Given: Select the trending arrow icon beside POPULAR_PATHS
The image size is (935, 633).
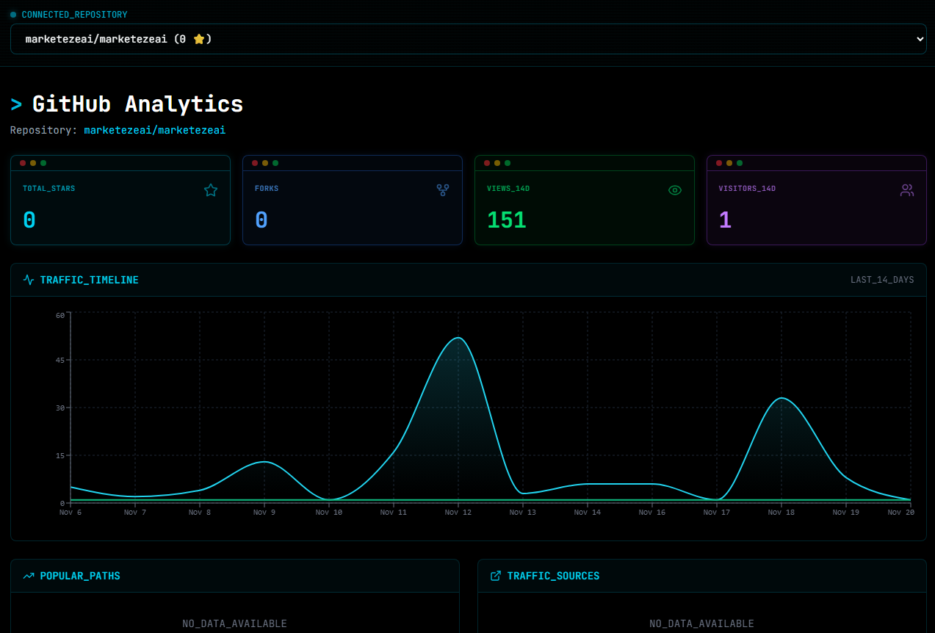Looking at the screenshot, I should [28, 576].
